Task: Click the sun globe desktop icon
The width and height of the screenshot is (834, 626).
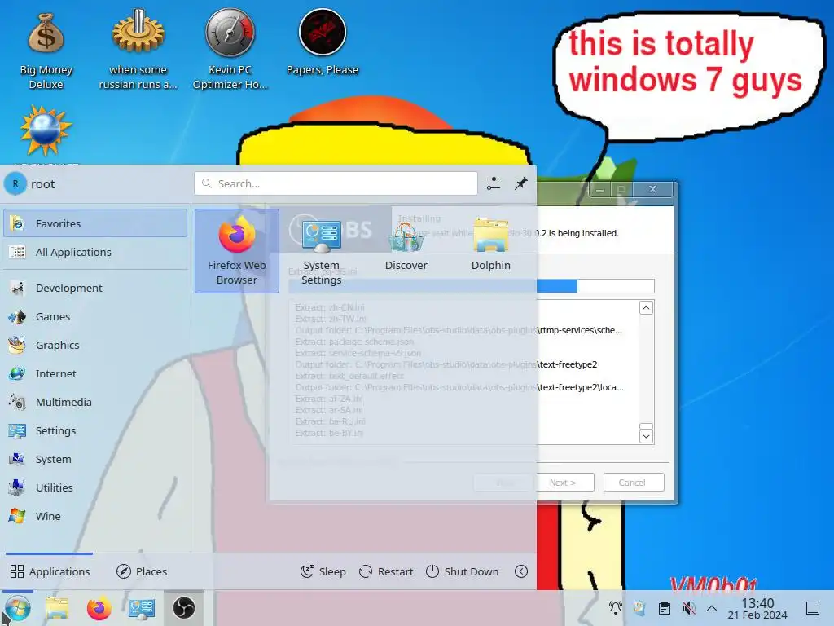Action: [46, 131]
